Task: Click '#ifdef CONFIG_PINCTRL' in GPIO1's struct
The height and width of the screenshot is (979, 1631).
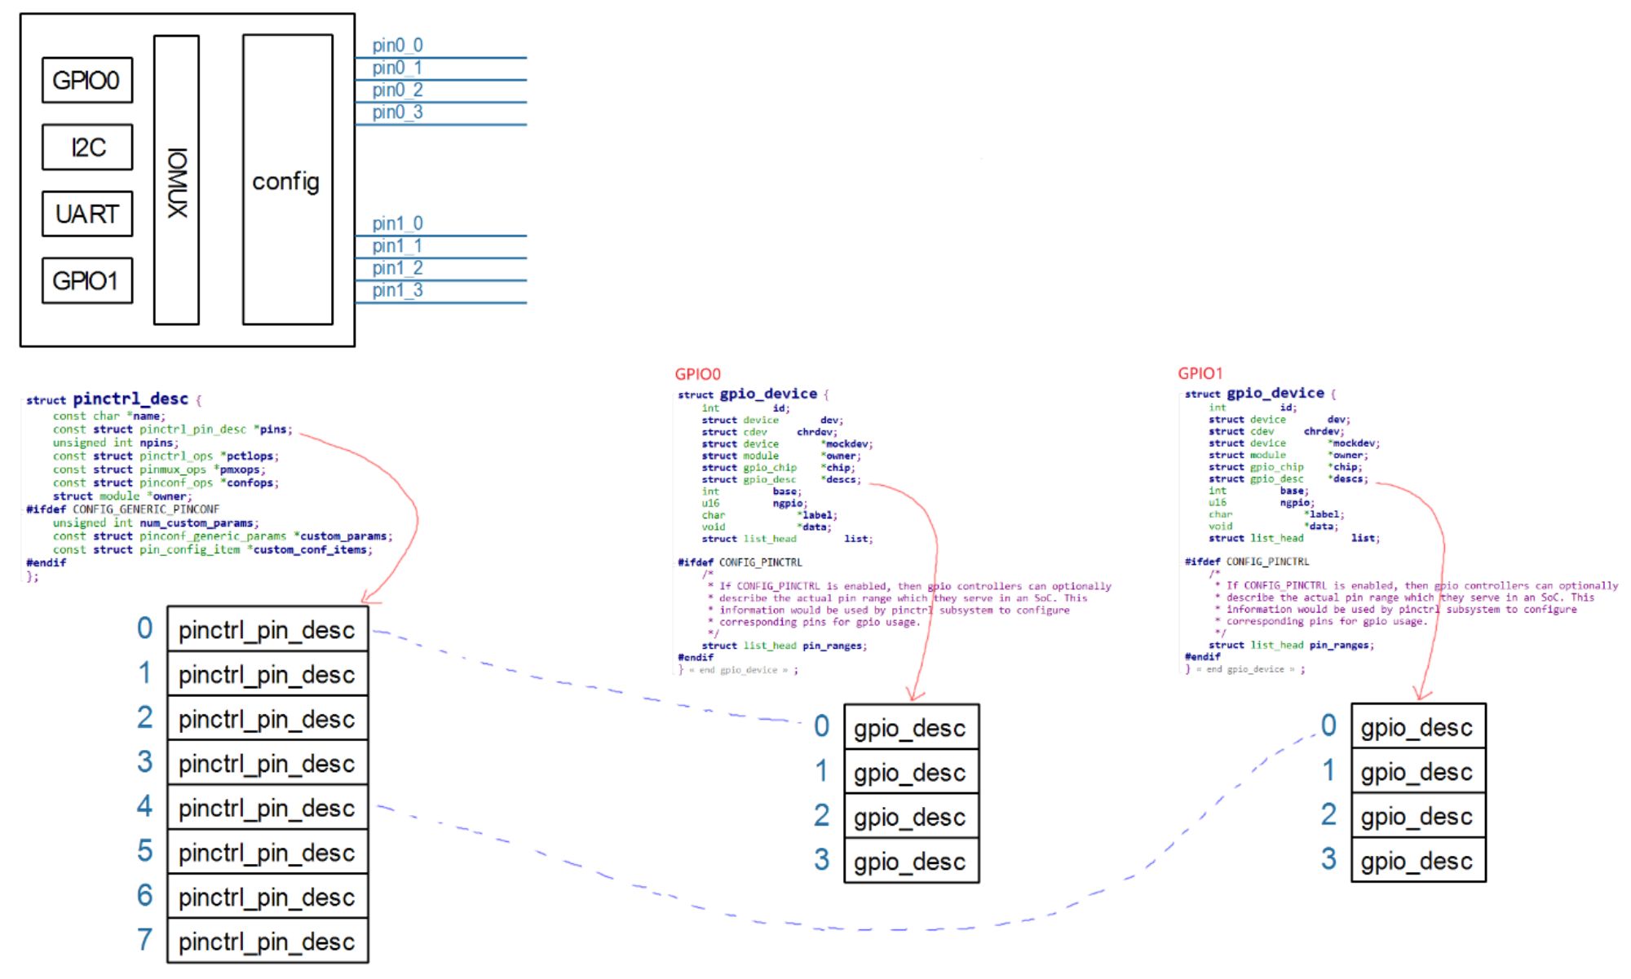Action: coord(1247,562)
